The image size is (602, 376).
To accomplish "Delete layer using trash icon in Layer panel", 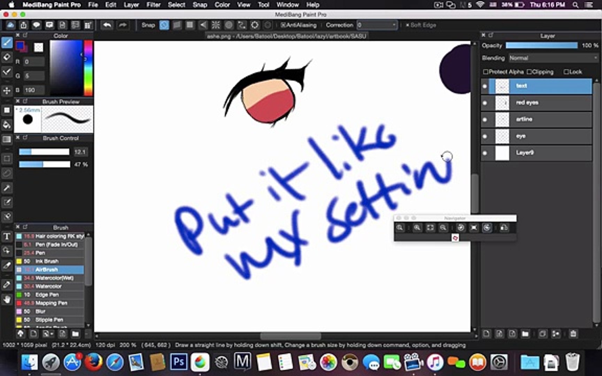I will [573, 334].
